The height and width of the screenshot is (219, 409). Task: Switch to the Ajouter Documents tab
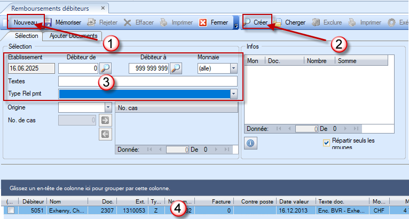73,36
